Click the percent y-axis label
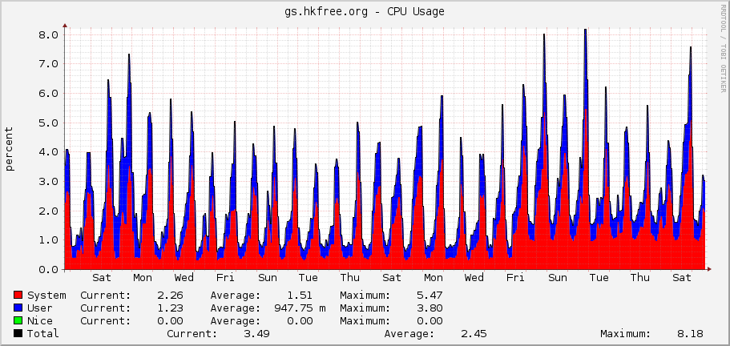The width and height of the screenshot is (730, 346). click(x=10, y=149)
